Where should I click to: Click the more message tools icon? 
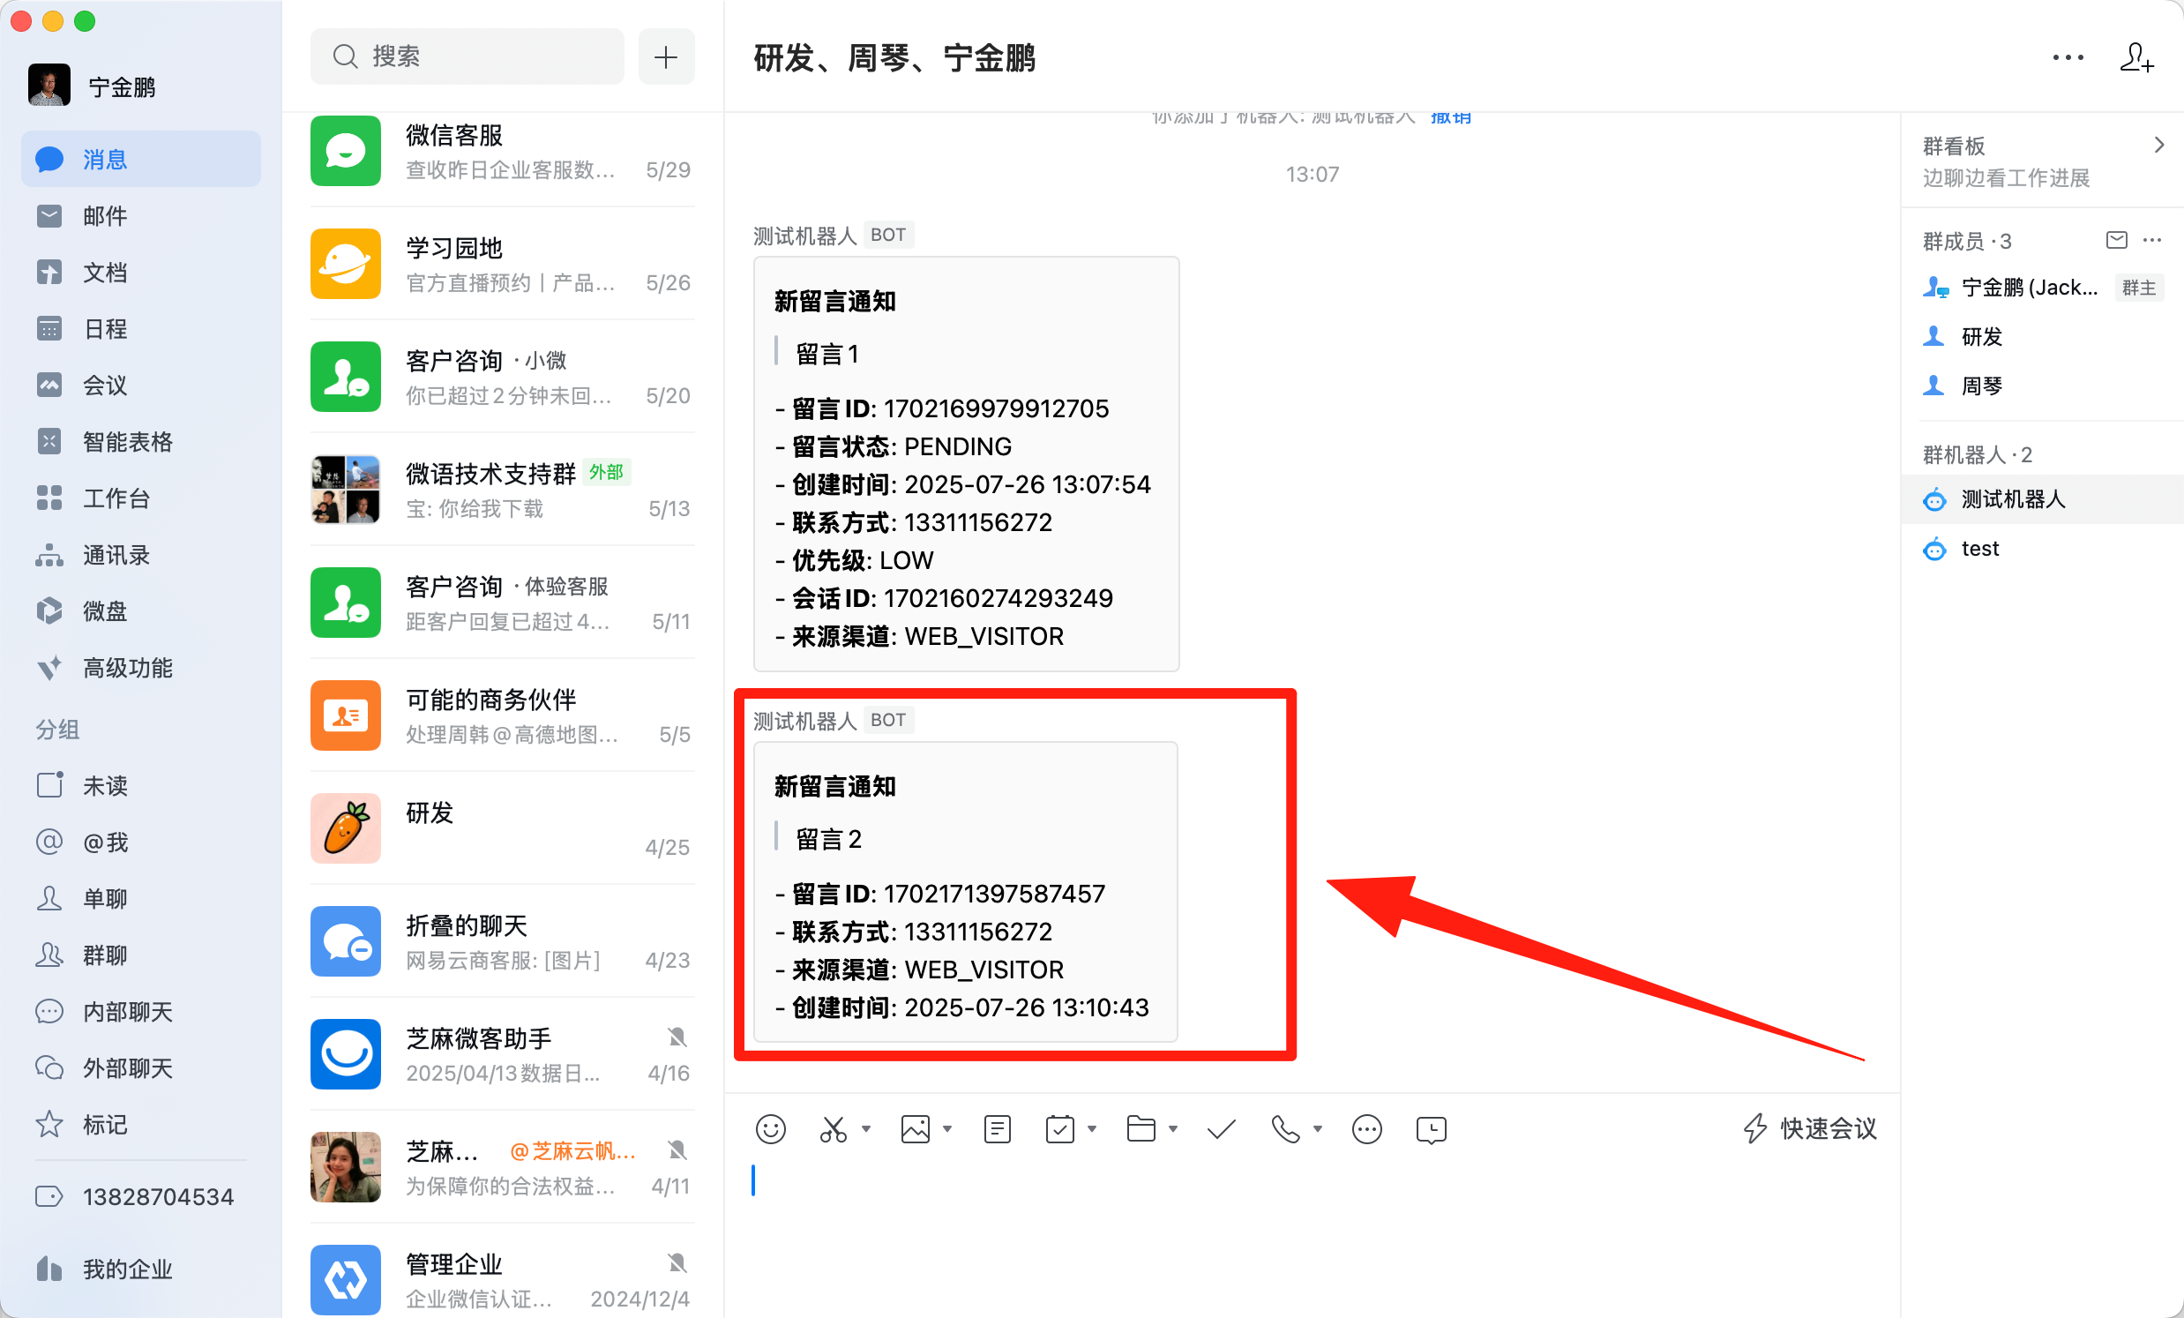click(x=1367, y=1129)
